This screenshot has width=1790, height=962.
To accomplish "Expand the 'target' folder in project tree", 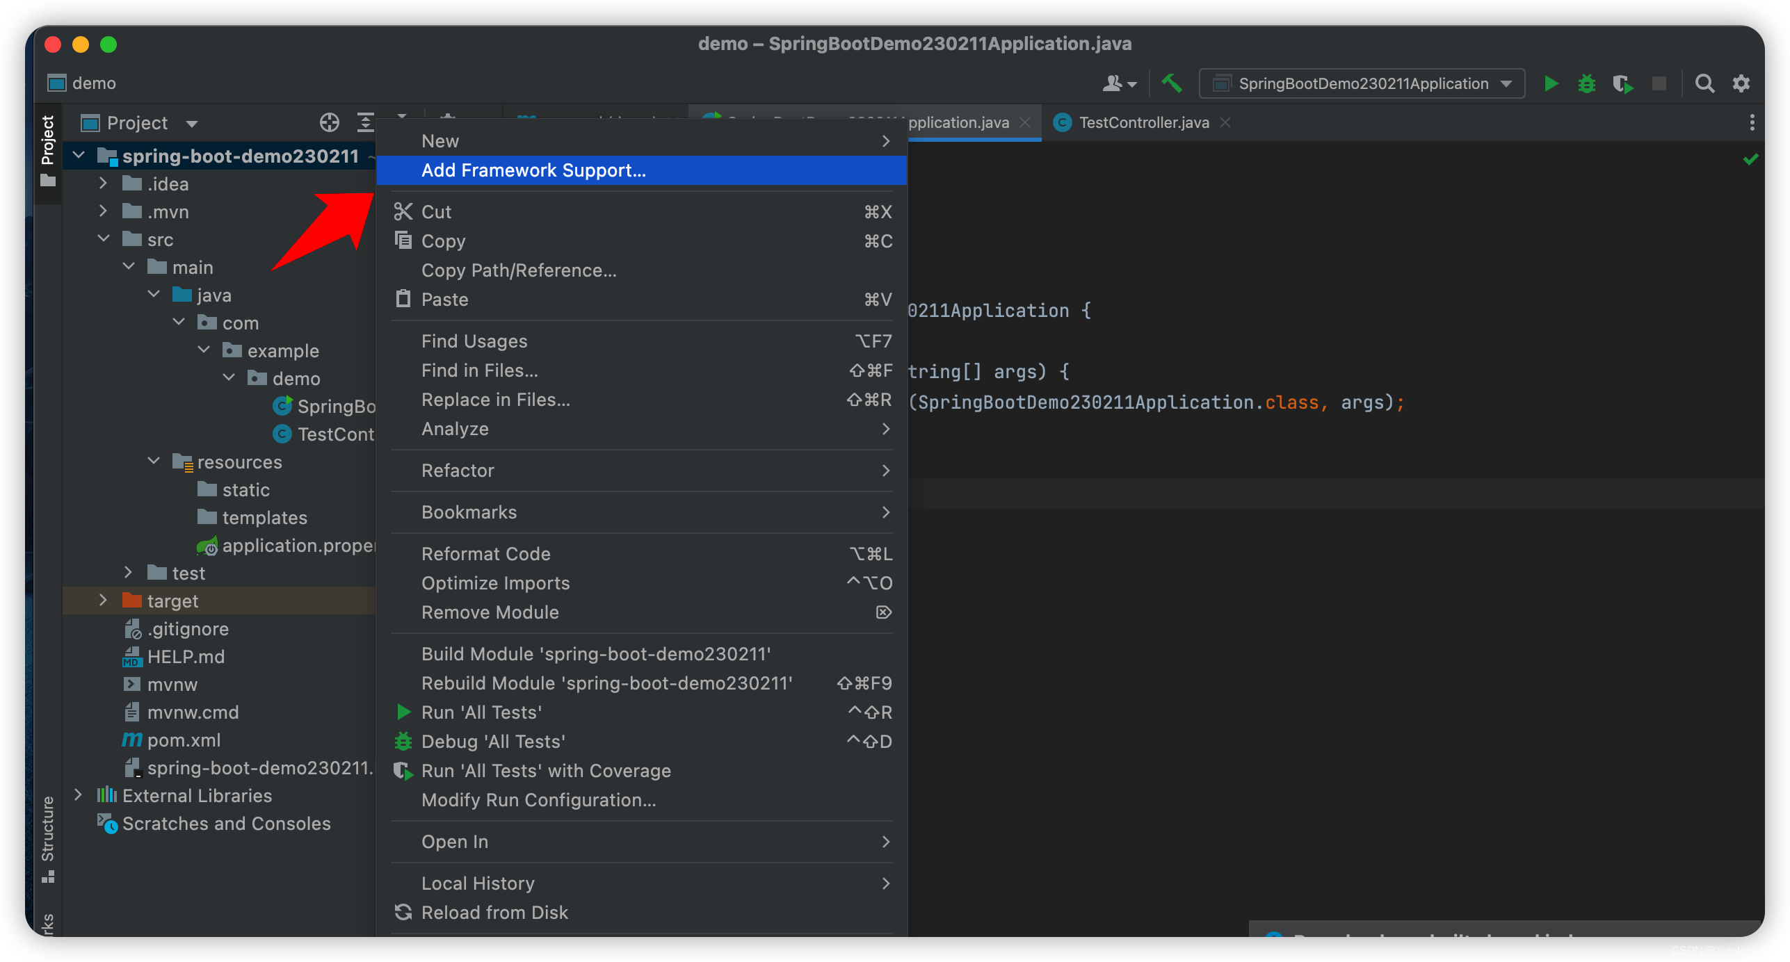I will [106, 601].
